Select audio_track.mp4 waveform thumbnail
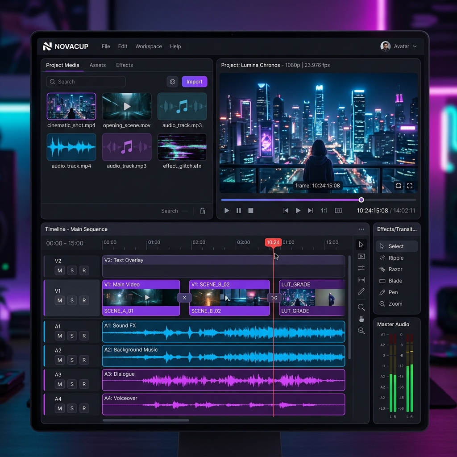Screen dimensions: 457x457 pos(71,147)
